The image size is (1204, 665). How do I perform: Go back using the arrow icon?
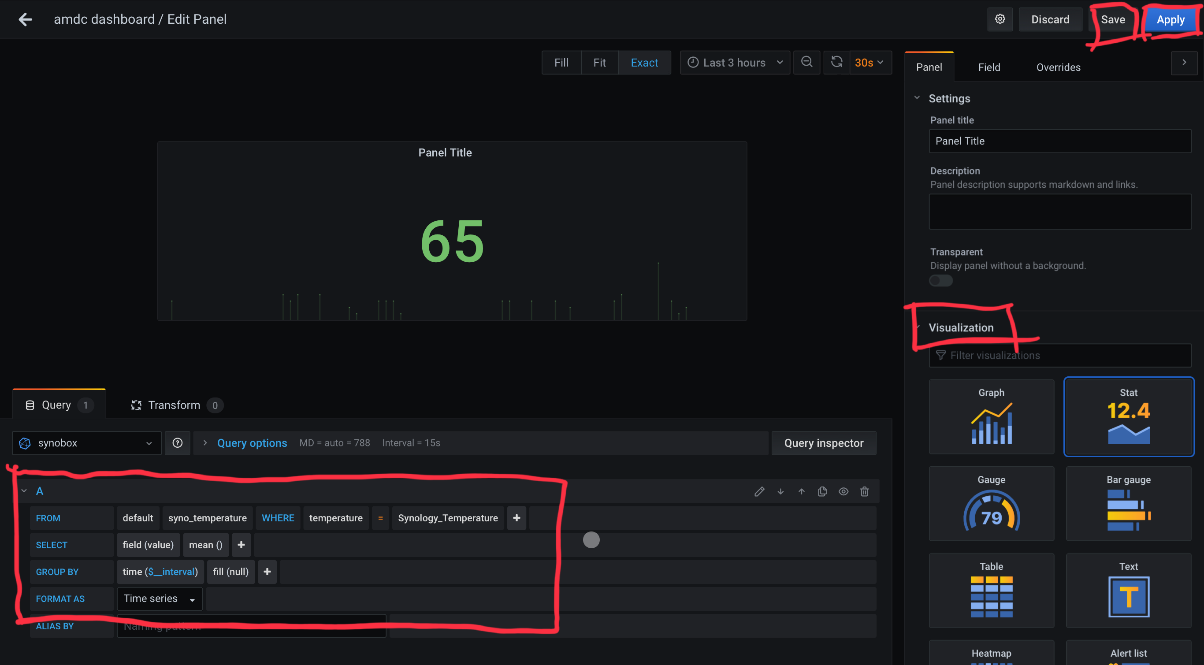(25, 19)
